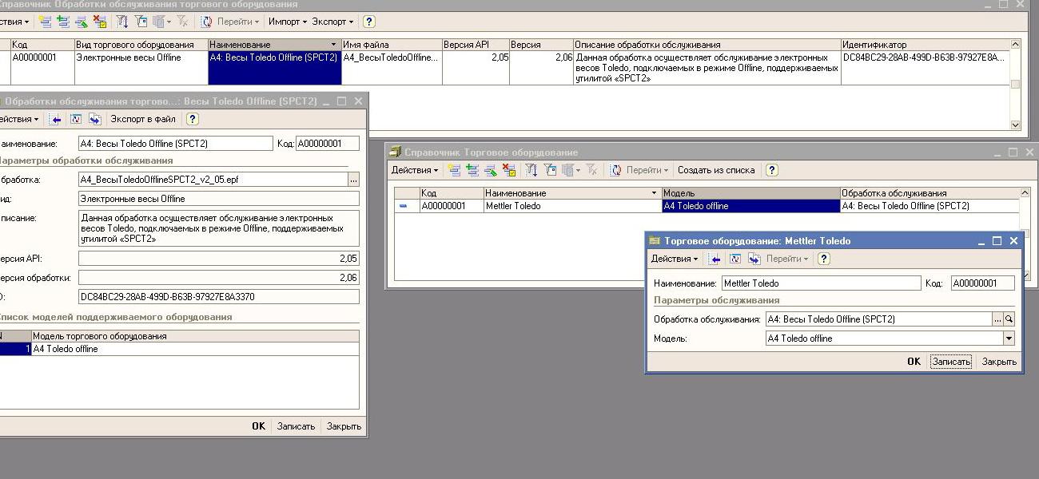Open the Экспорт dropdown menu
The height and width of the screenshot is (479, 1039).
tap(332, 22)
